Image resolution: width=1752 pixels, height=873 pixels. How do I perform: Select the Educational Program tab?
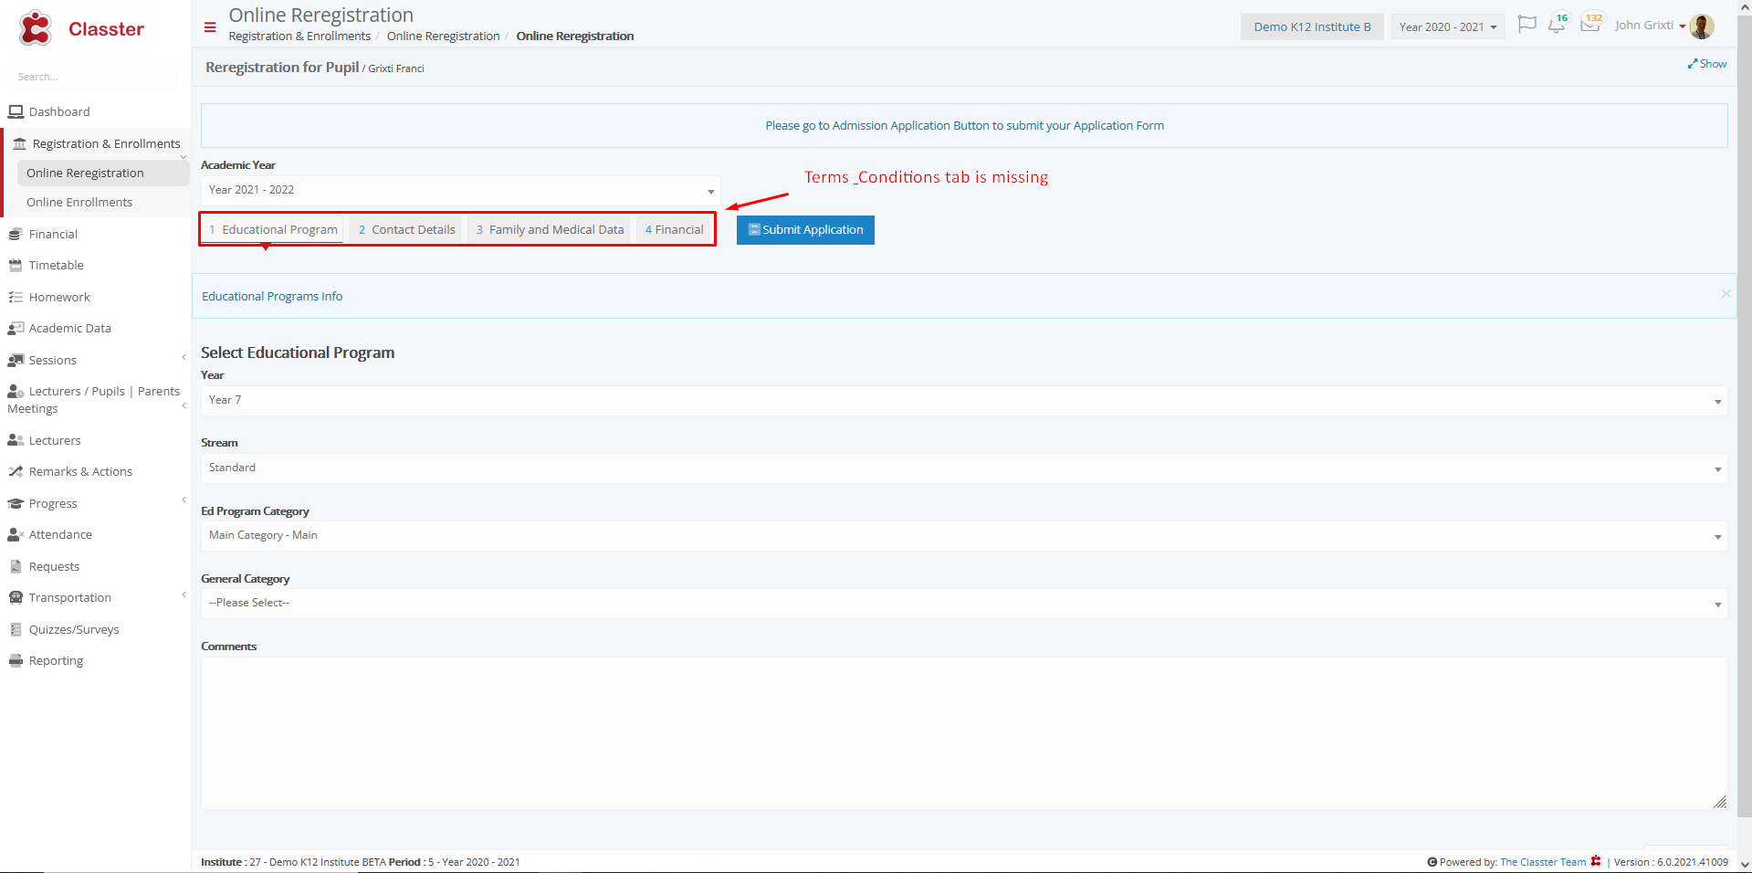pyautogui.click(x=273, y=230)
